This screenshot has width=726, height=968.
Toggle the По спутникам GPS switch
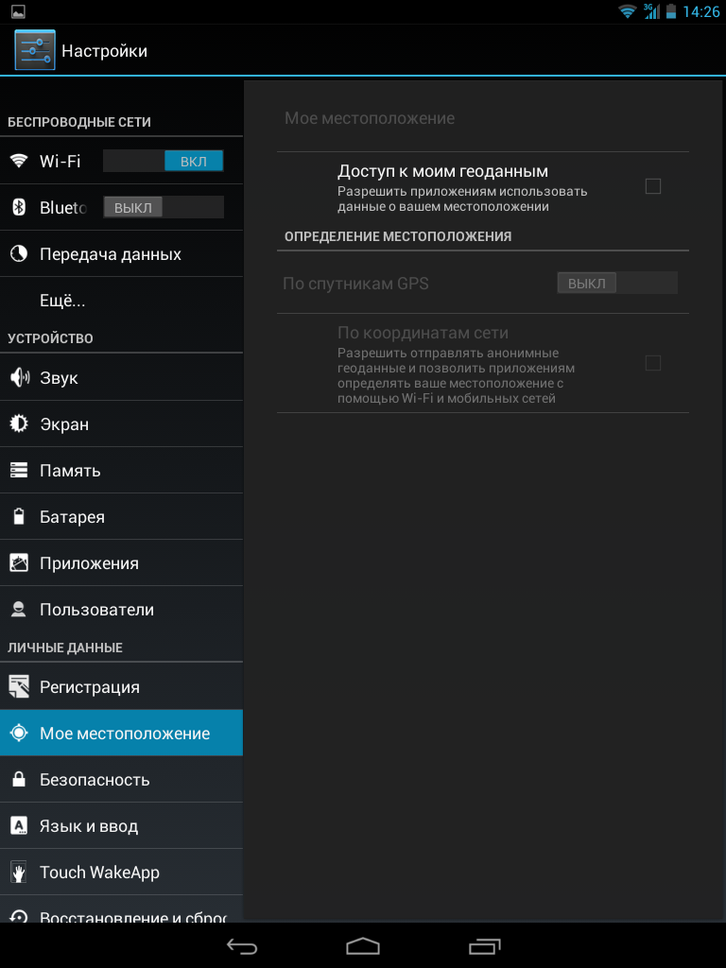coord(616,284)
